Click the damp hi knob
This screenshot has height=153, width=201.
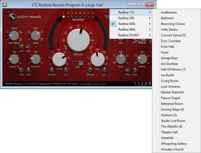click(36, 59)
